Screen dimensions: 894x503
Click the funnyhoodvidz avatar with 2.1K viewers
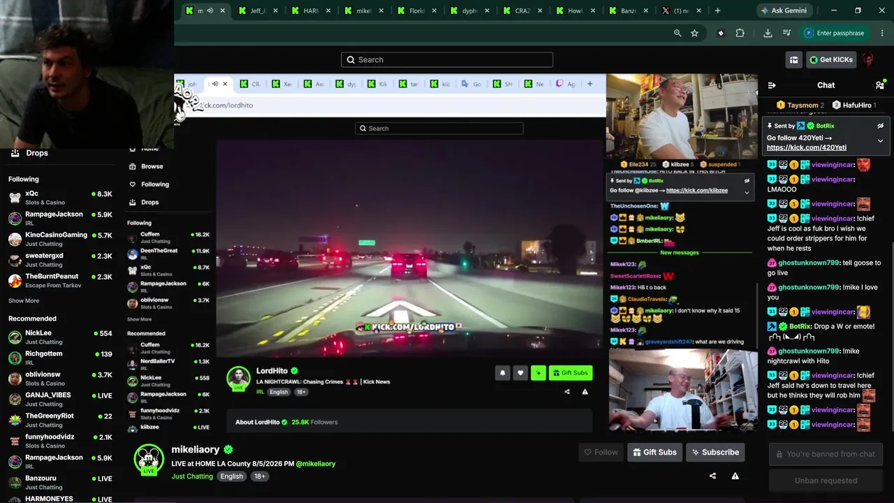15,441
